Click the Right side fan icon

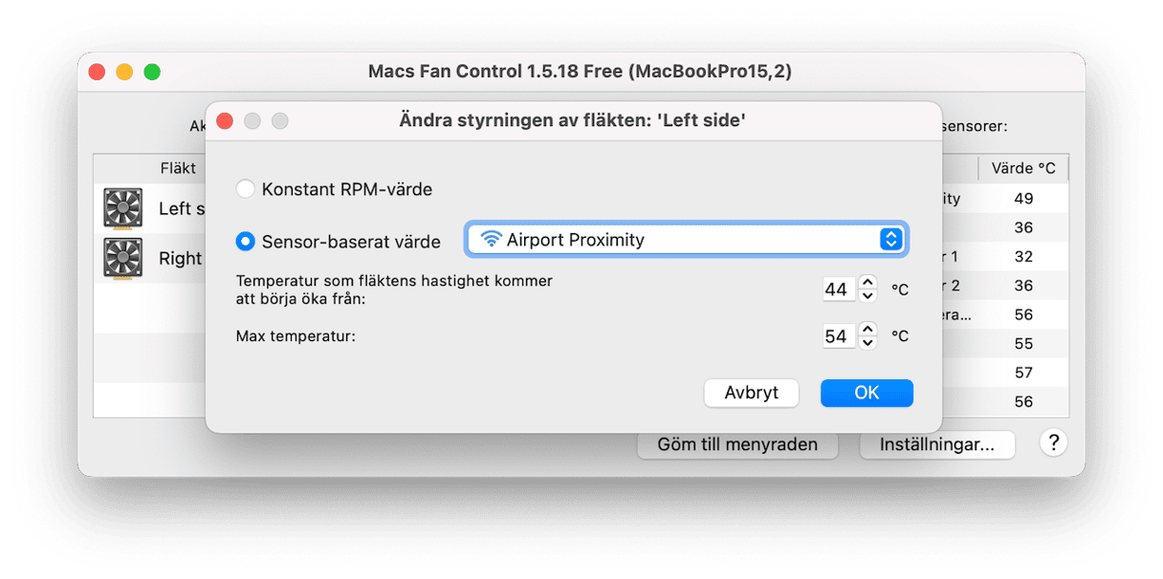(122, 258)
